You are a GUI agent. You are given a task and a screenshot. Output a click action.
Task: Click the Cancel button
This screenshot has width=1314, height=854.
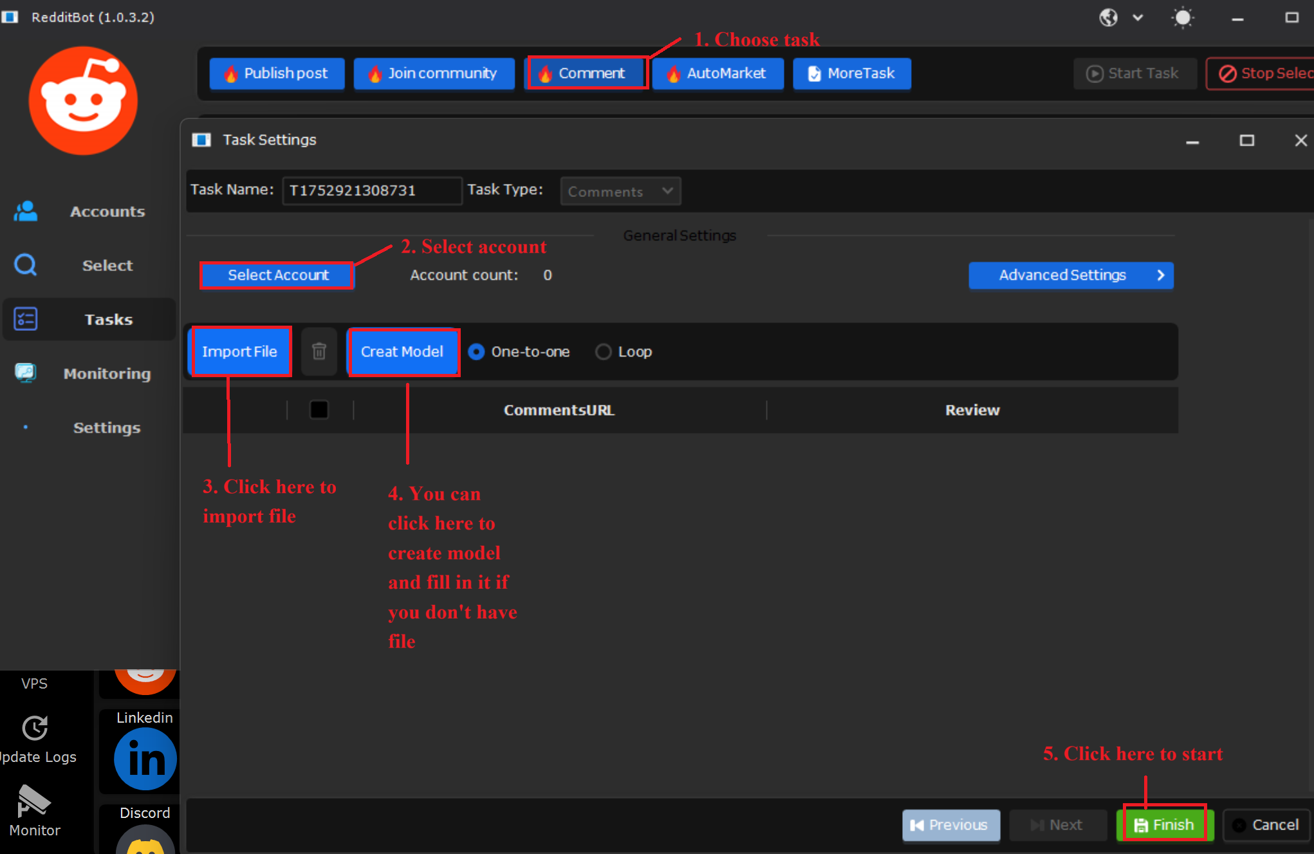tap(1266, 825)
